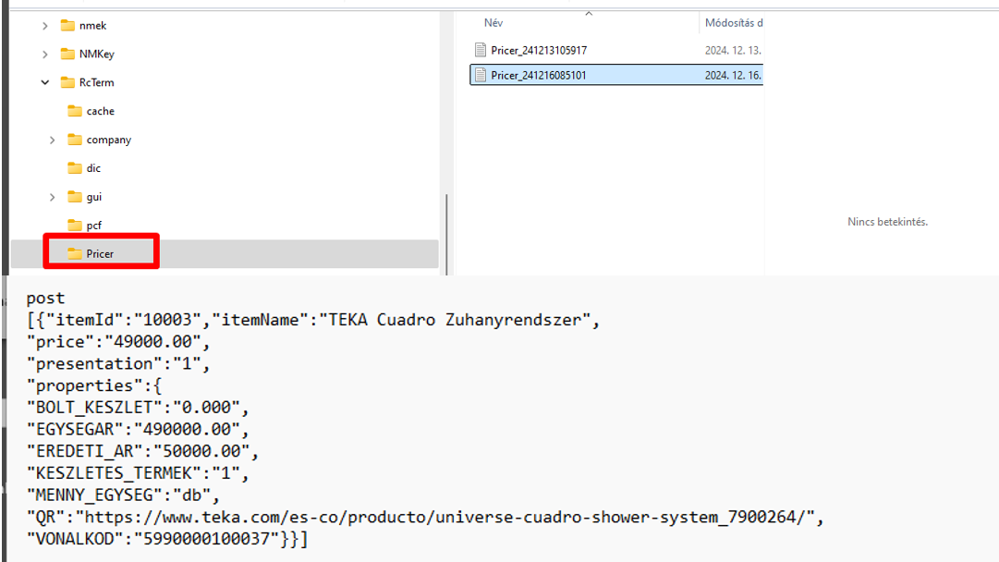Screen dimensions: 999x562
Task: Expand the company folder chevron
Action: pyautogui.click(x=53, y=140)
